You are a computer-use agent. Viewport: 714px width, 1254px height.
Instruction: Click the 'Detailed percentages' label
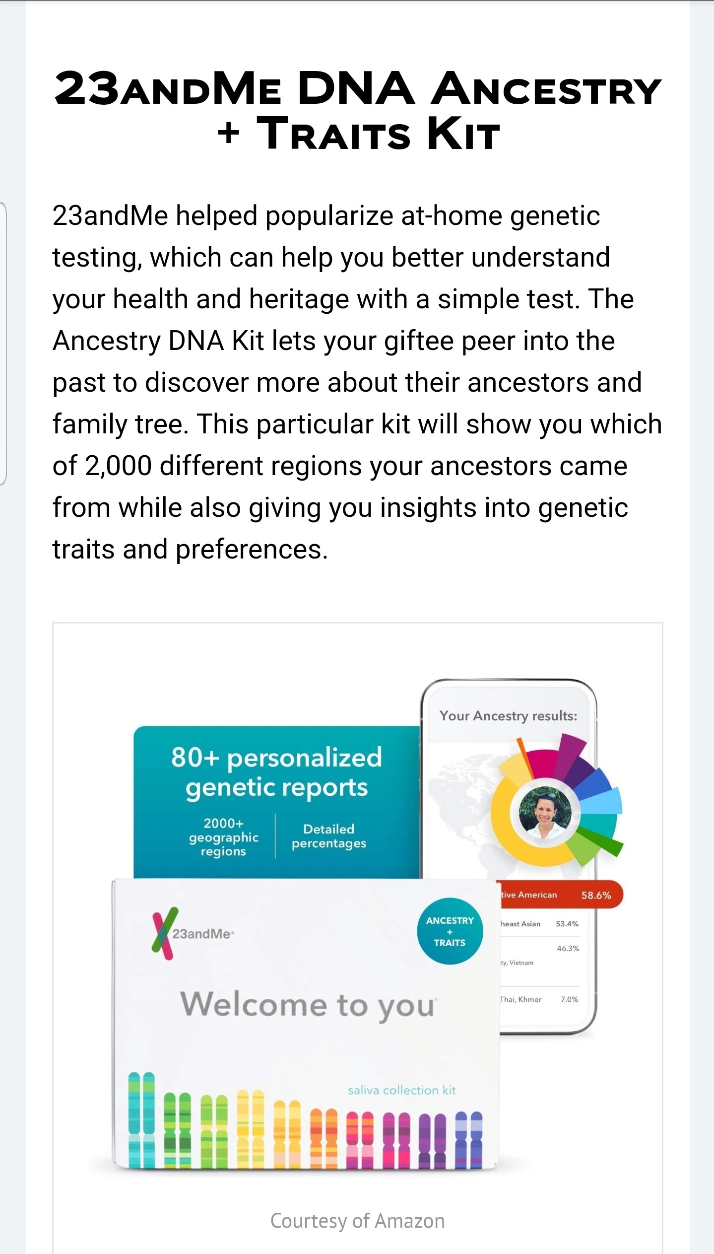(328, 836)
